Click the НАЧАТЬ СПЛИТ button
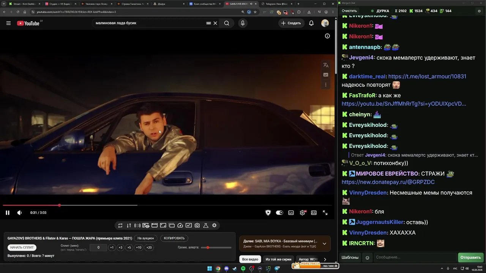Image resolution: width=486 pixels, height=273 pixels. coord(22,248)
